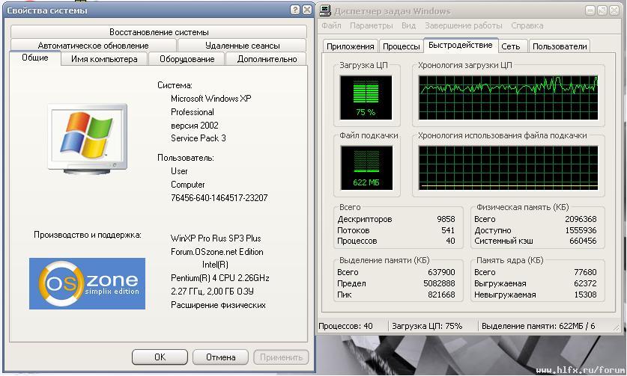Viewport: 627px width, 376px height.
Task: Click the Task Manager title bar icon
Action: tap(325, 11)
